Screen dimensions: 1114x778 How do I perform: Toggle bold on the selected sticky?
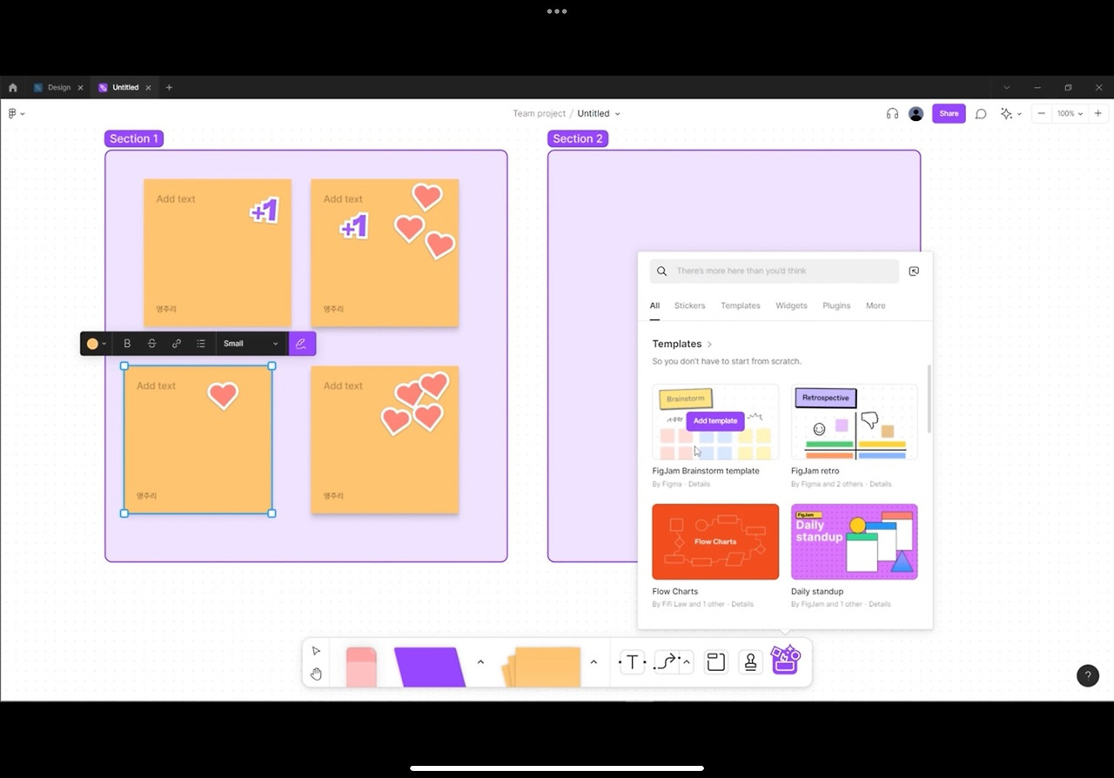[127, 344]
